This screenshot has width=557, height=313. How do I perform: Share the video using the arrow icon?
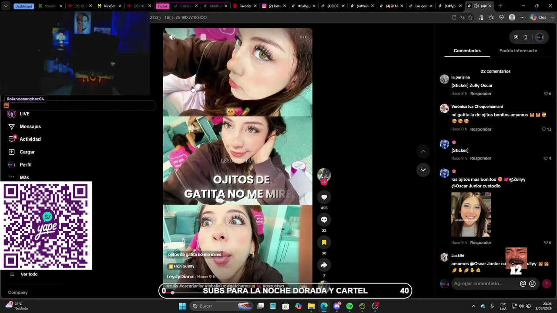pyautogui.click(x=324, y=265)
